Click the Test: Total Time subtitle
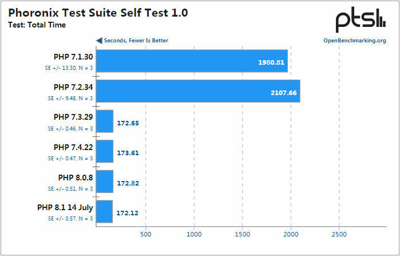This screenshot has height=256, width=400. pos(37,25)
